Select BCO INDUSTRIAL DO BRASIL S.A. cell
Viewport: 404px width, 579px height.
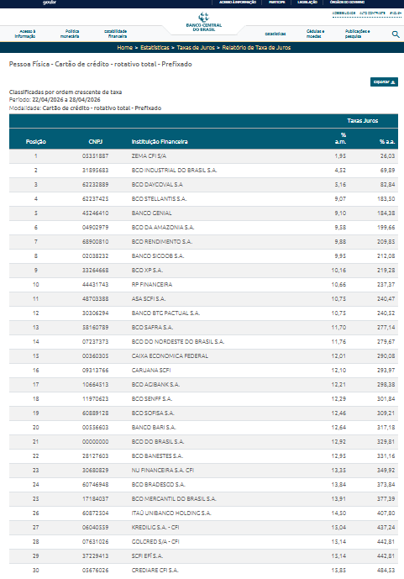[x=174, y=171]
